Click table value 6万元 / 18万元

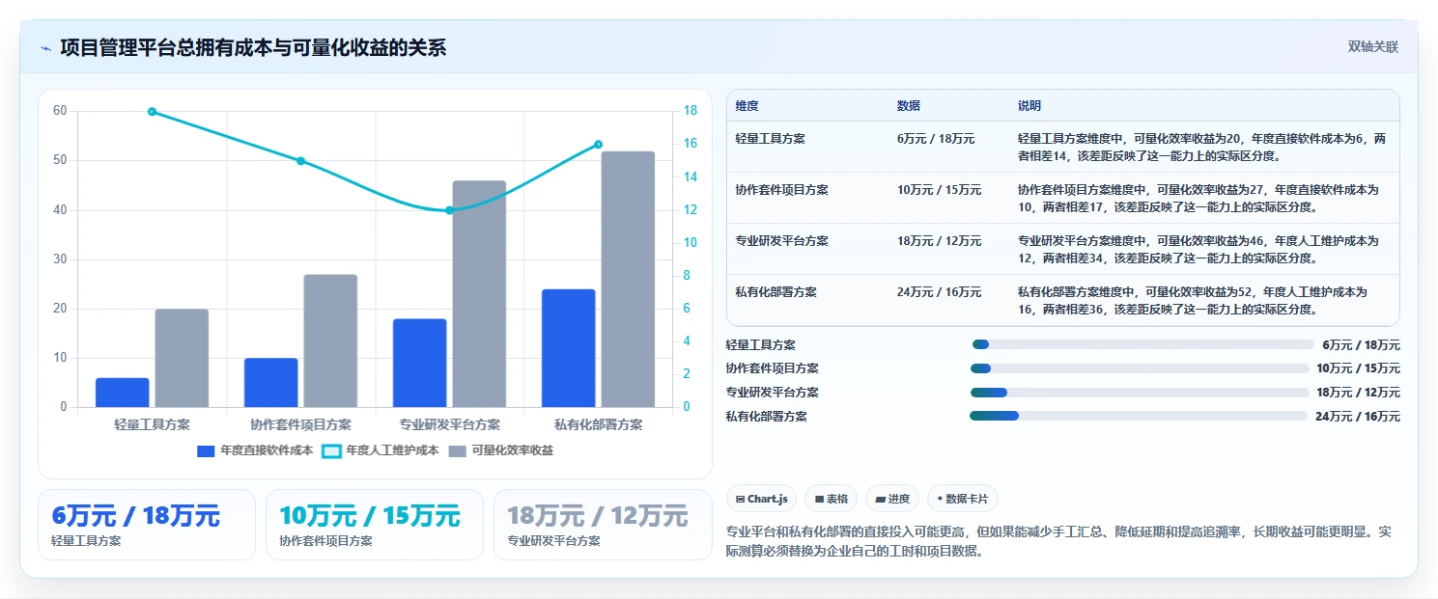pos(936,139)
